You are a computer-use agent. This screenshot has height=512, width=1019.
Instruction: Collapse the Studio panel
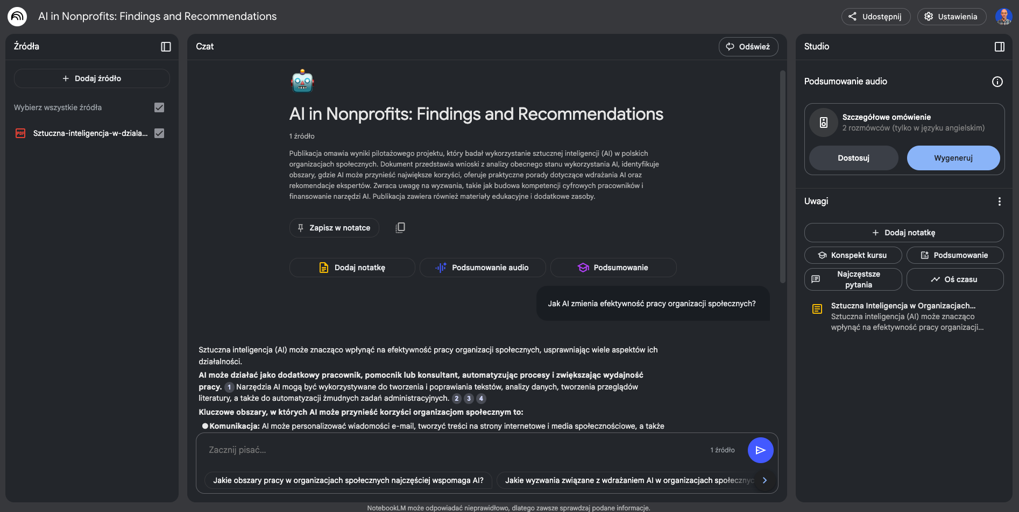(x=999, y=47)
